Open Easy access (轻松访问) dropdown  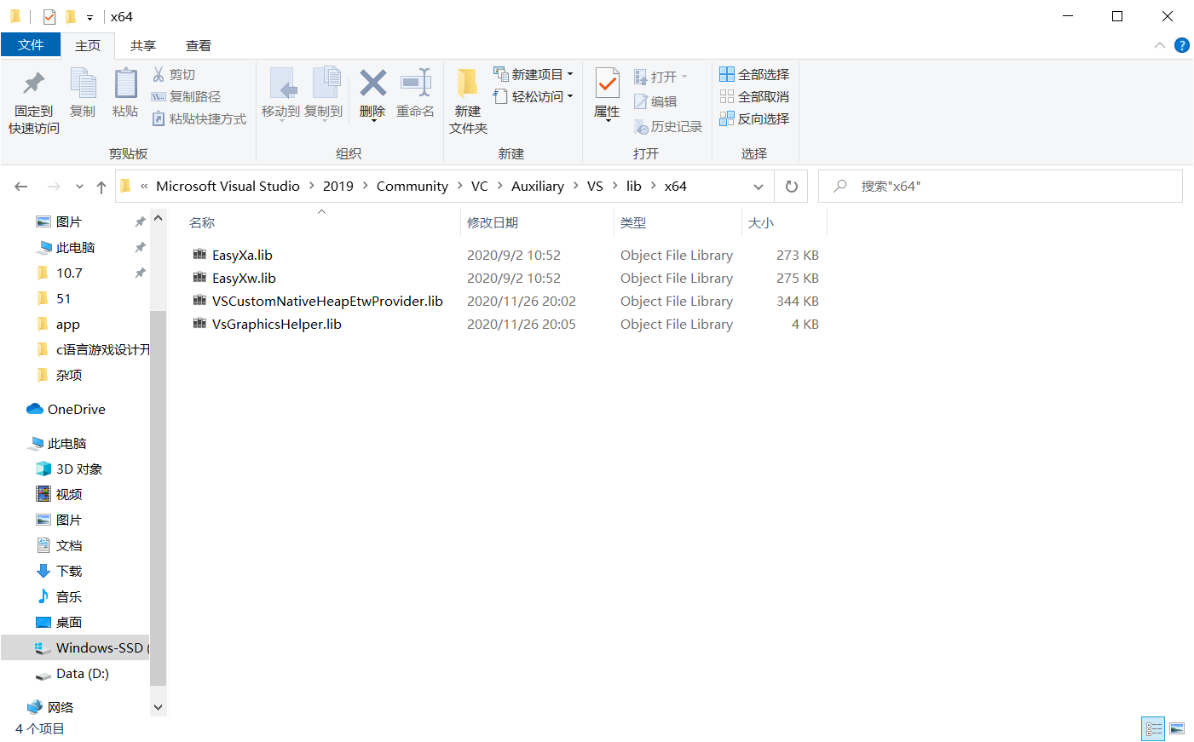coord(534,97)
